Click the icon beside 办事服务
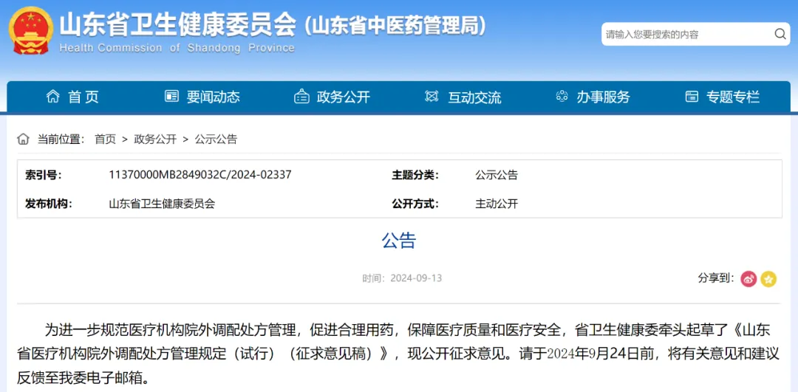This screenshot has height=392, width=798. tap(562, 97)
